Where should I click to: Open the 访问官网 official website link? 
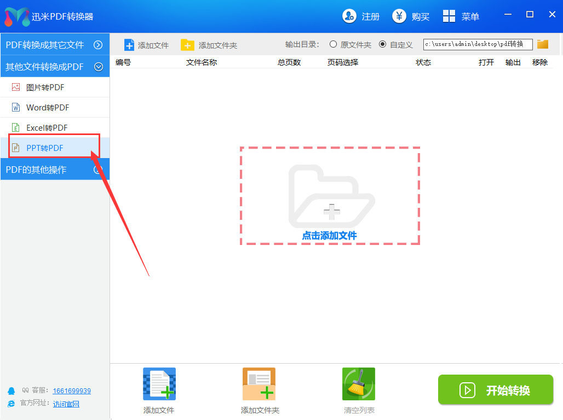[x=66, y=404]
